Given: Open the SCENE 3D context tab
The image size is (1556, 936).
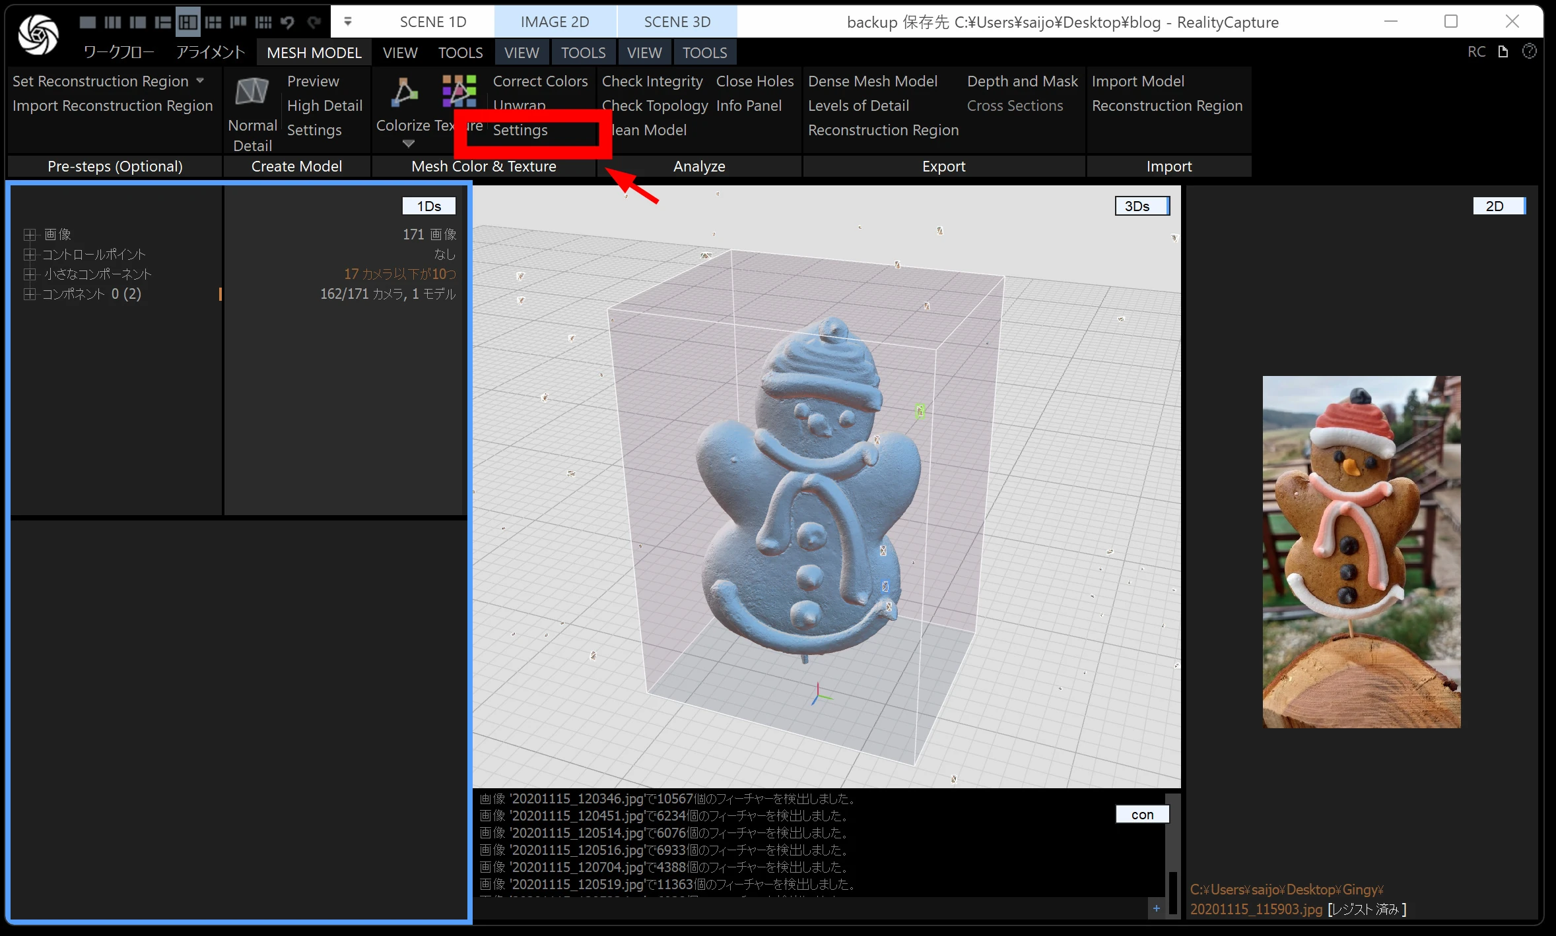Looking at the screenshot, I should 677,22.
